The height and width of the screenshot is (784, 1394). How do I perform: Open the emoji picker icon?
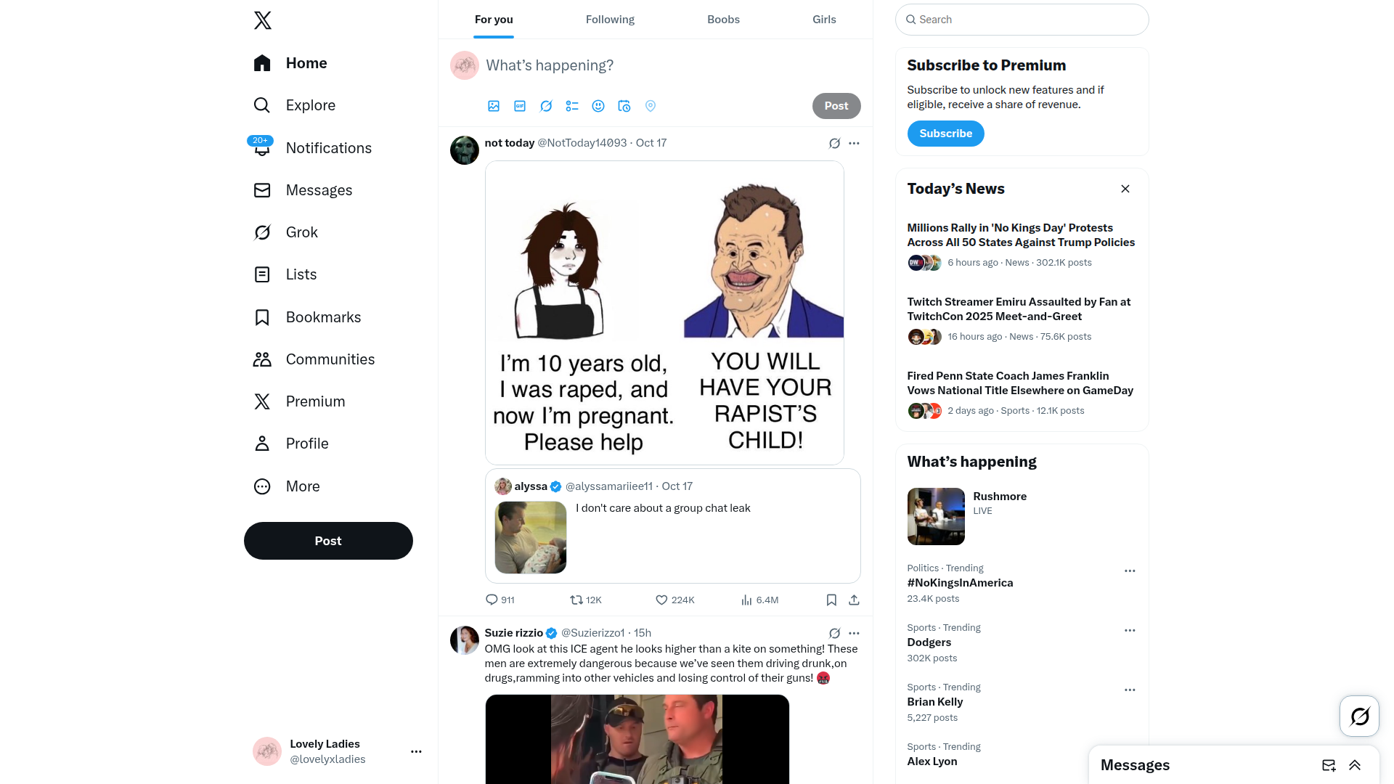coord(598,106)
